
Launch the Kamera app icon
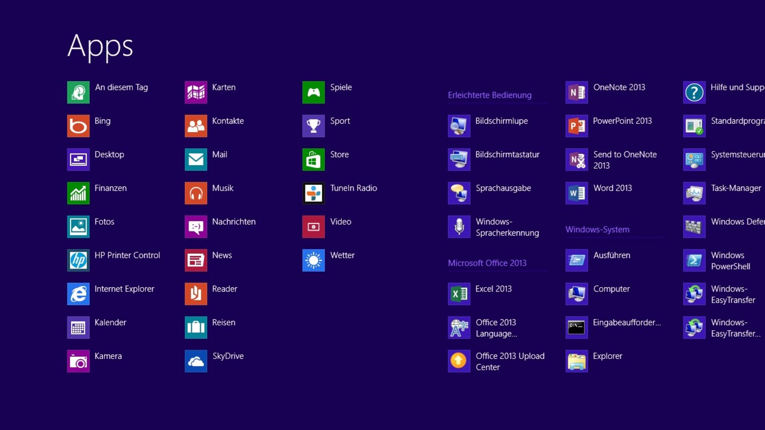tap(78, 361)
